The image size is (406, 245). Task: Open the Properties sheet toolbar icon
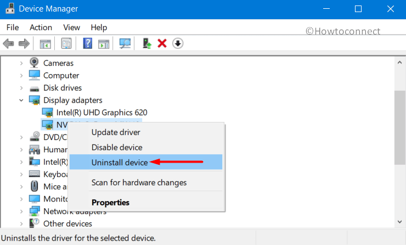pos(66,43)
